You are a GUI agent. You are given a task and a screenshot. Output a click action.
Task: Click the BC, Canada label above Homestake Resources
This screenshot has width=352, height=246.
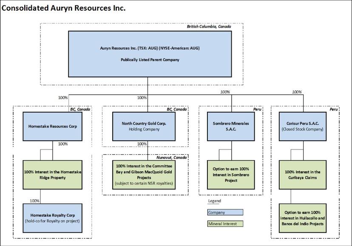point(80,109)
